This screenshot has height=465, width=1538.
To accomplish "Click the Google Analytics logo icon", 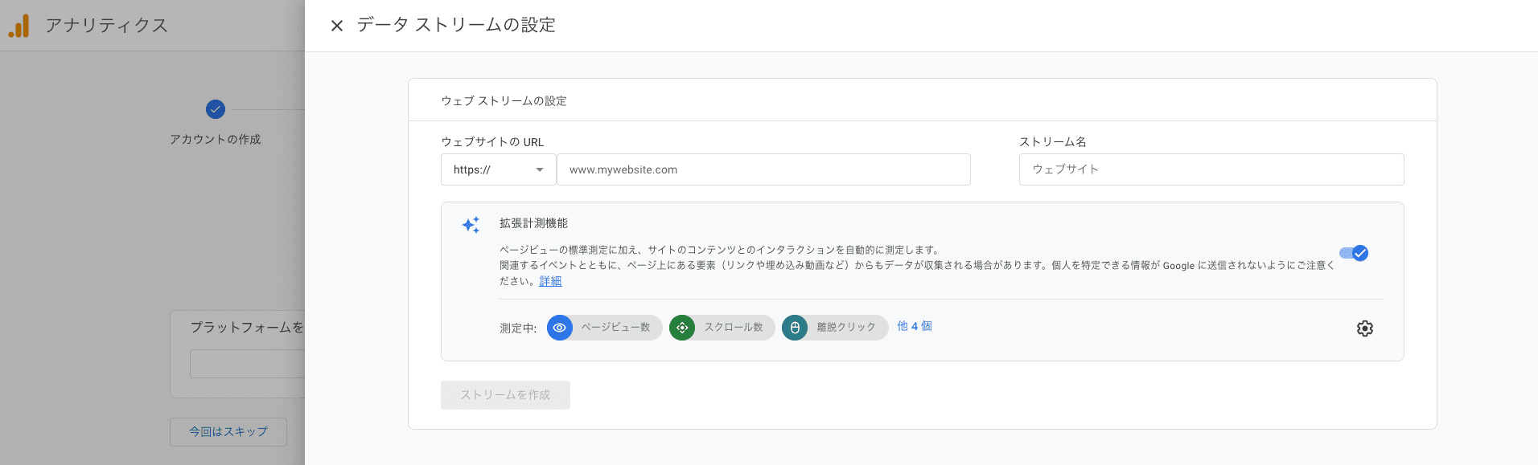I will point(19,26).
